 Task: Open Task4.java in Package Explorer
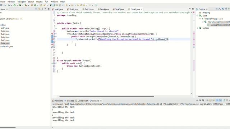5,37
